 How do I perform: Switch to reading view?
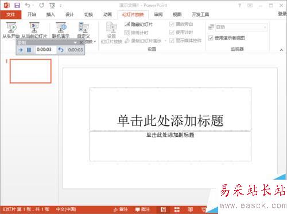[190, 209]
